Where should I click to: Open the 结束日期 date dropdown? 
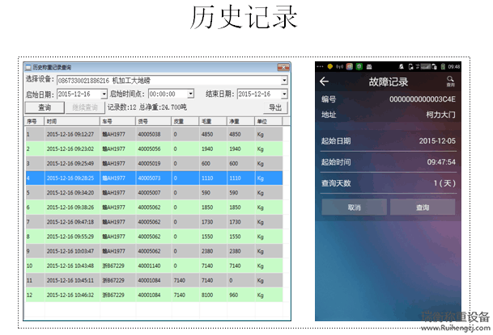(x=284, y=94)
